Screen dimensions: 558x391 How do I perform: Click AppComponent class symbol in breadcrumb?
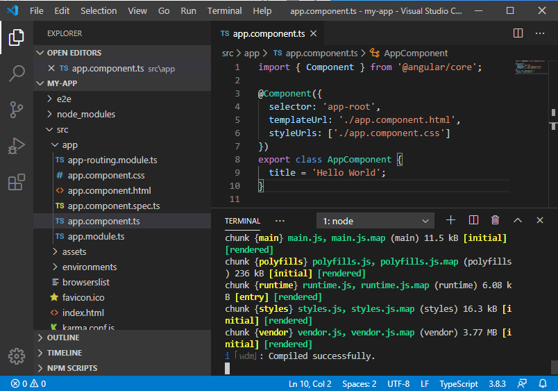tap(409, 53)
